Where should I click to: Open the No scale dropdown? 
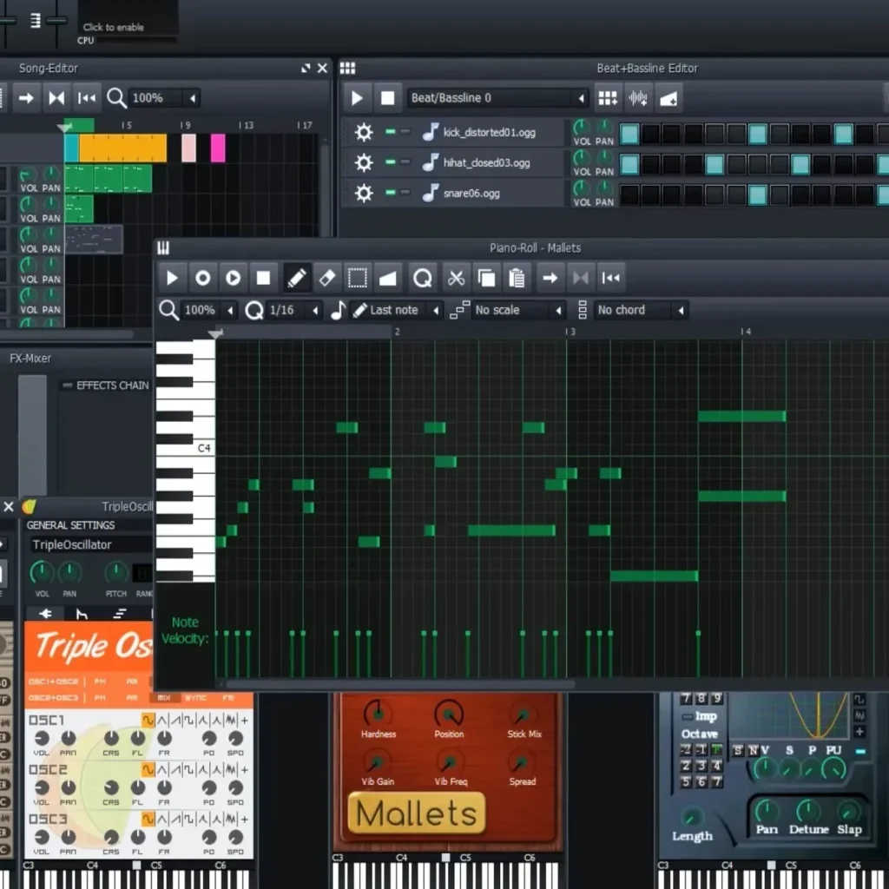coord(517,310)
